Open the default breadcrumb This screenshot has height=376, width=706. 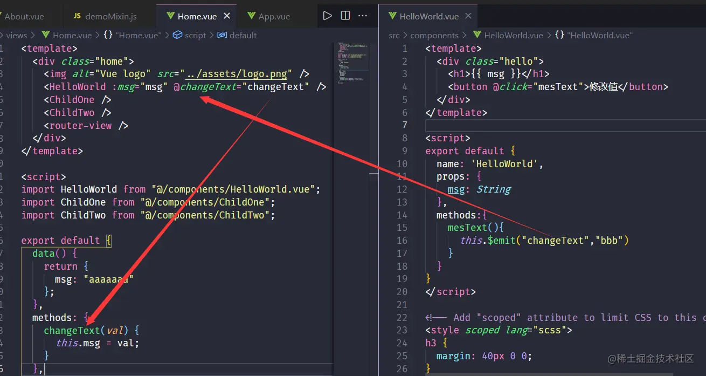point(243,35)
